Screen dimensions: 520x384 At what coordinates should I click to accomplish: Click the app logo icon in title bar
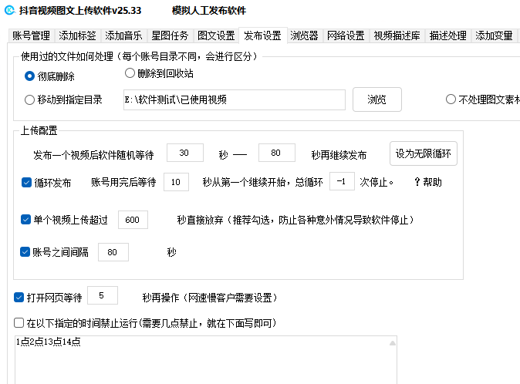tap(7, 11)
